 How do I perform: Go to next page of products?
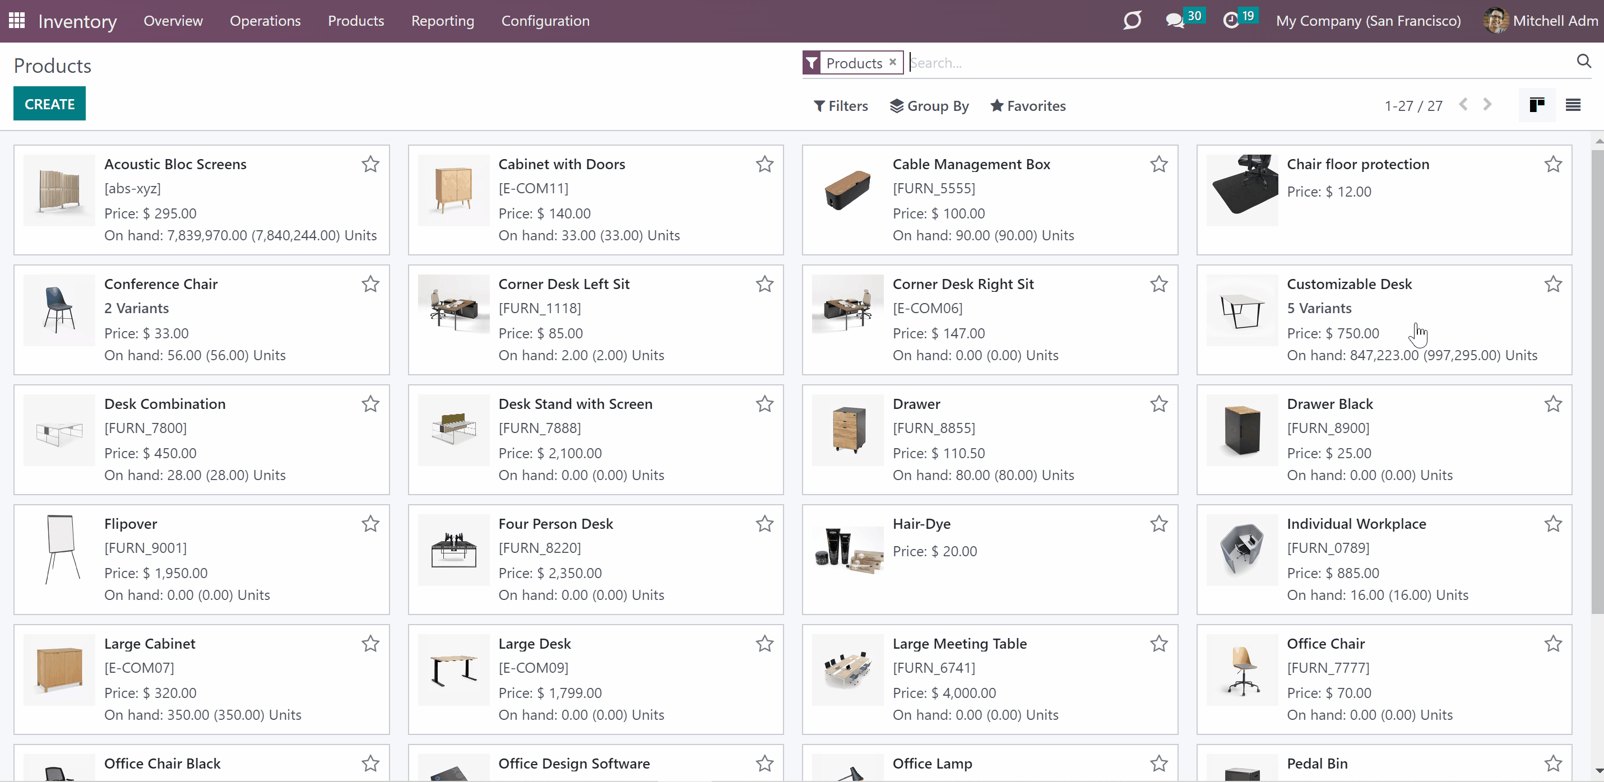coord(1487,105)
